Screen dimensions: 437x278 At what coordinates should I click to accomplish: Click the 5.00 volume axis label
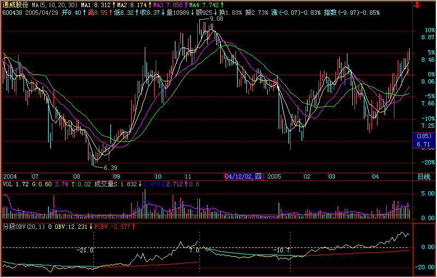click(428, 193)
